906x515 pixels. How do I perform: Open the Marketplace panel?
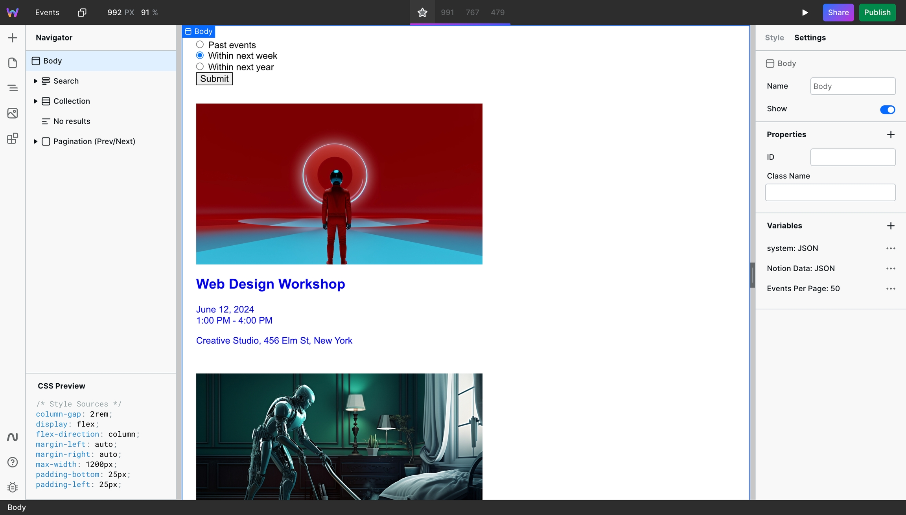pos(13,138)
